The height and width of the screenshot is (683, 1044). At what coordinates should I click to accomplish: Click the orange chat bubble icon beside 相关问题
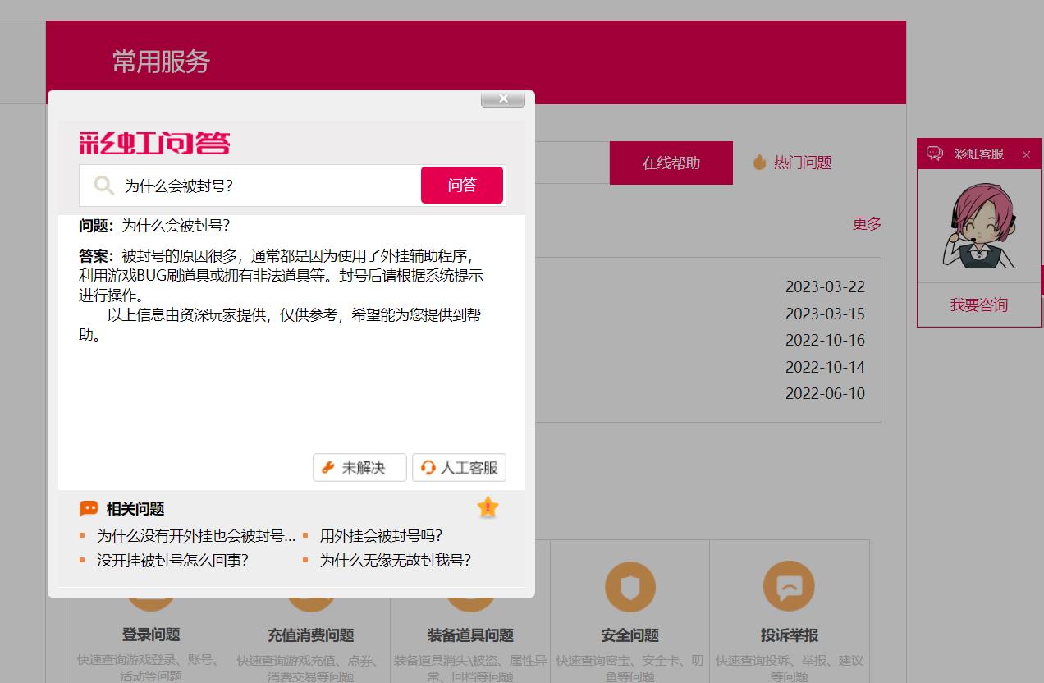[x=89, y=509]
